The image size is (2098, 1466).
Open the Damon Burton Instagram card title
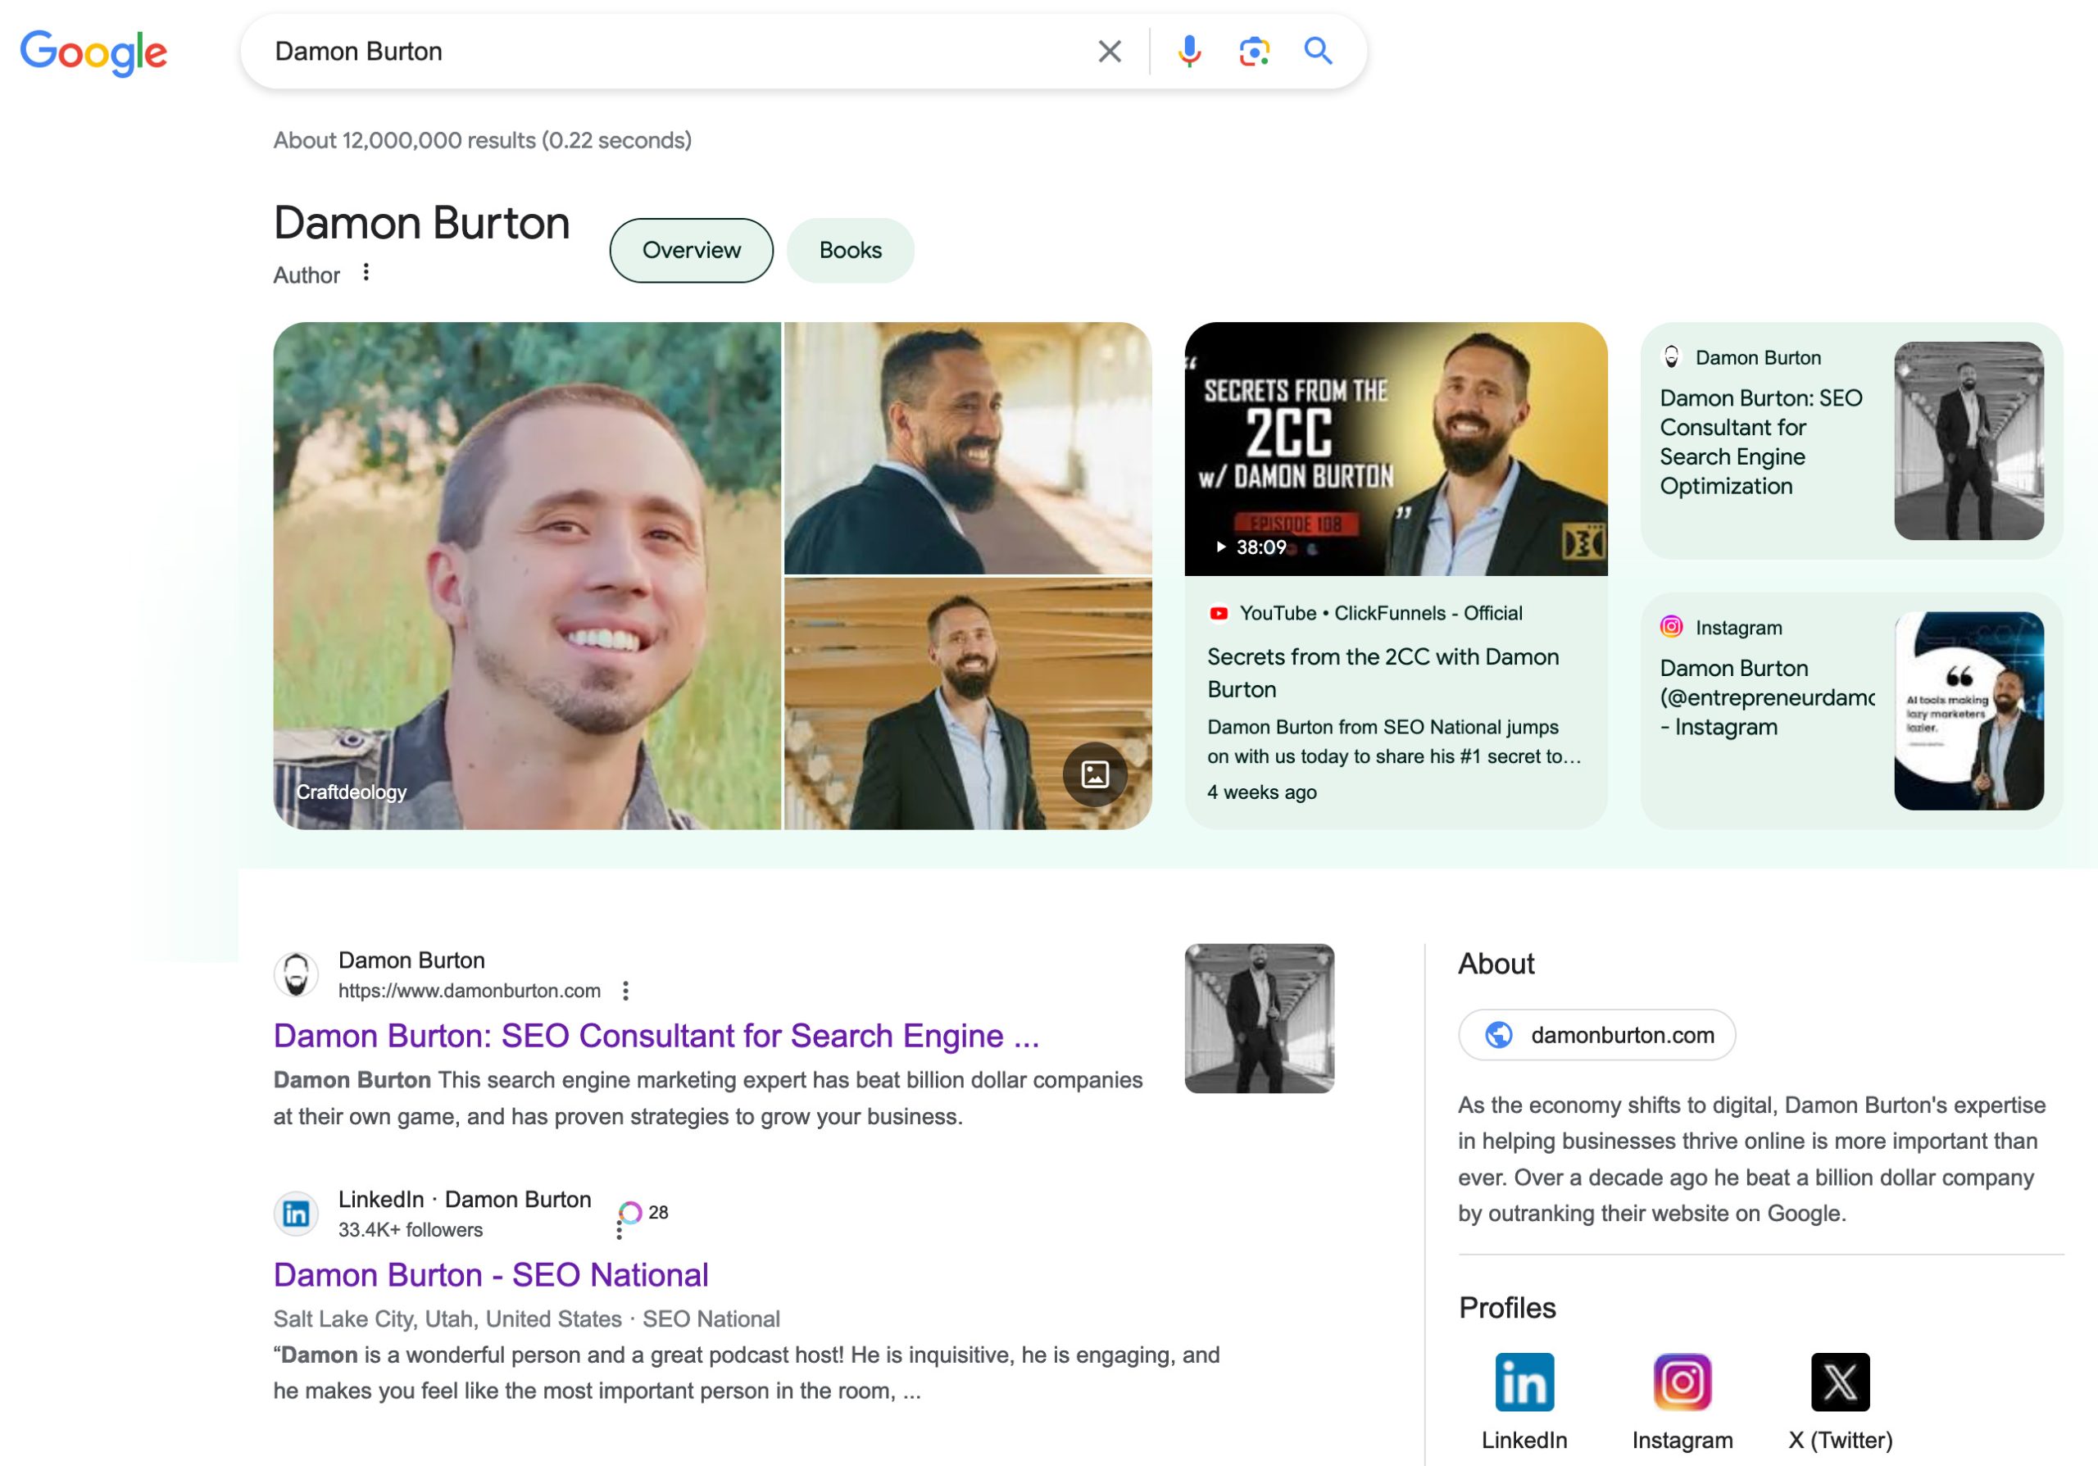coord(1766,698)
